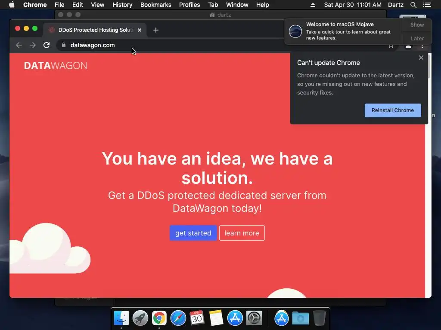Open the Help menu

[x=262, y=5]
